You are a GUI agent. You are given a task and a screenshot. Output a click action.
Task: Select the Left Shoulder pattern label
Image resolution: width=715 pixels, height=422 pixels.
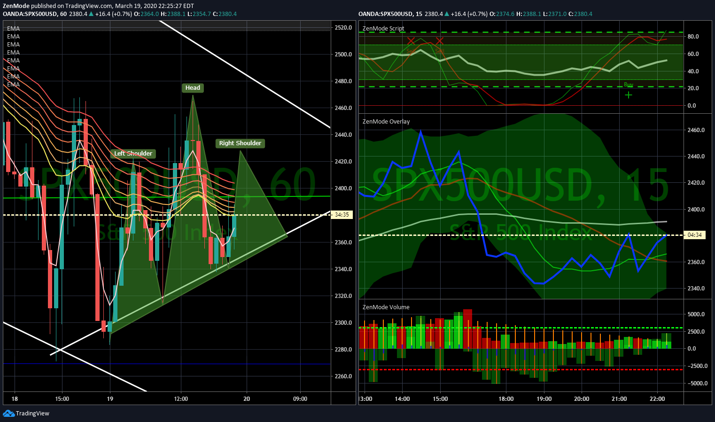tap(133, 154)
